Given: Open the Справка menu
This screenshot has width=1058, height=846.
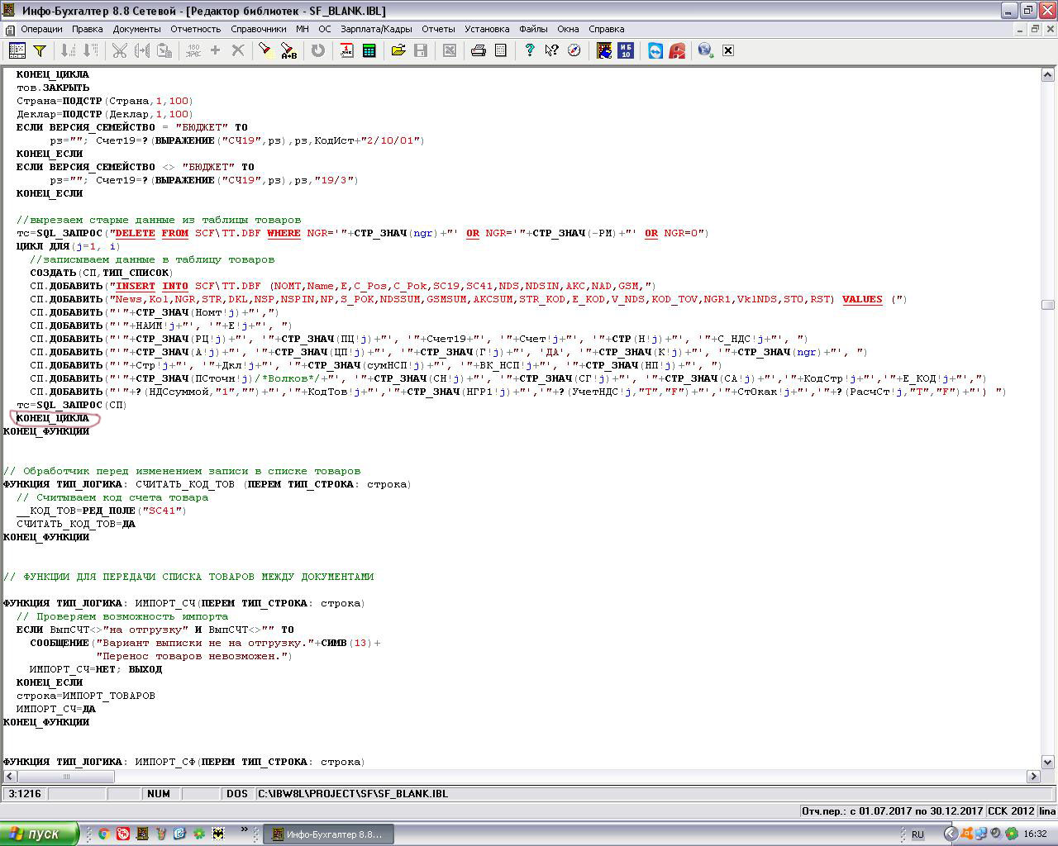Looking at the screenshot, I should (x=606, y=29).
